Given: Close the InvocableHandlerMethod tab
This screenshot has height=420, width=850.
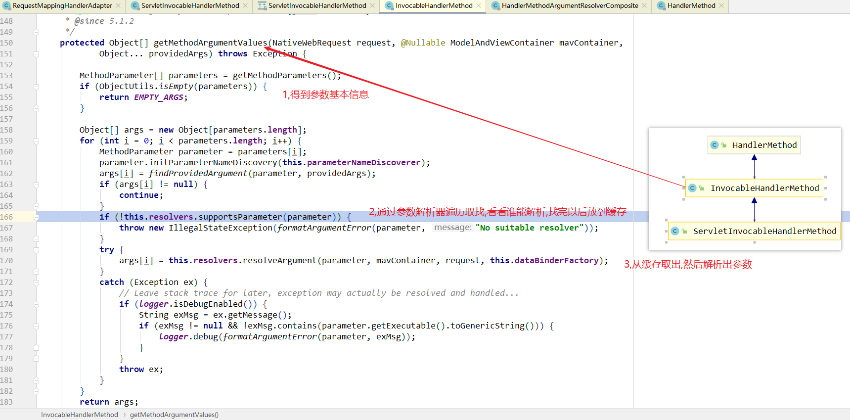Looking at the screenshot, I should click(479, 6).
